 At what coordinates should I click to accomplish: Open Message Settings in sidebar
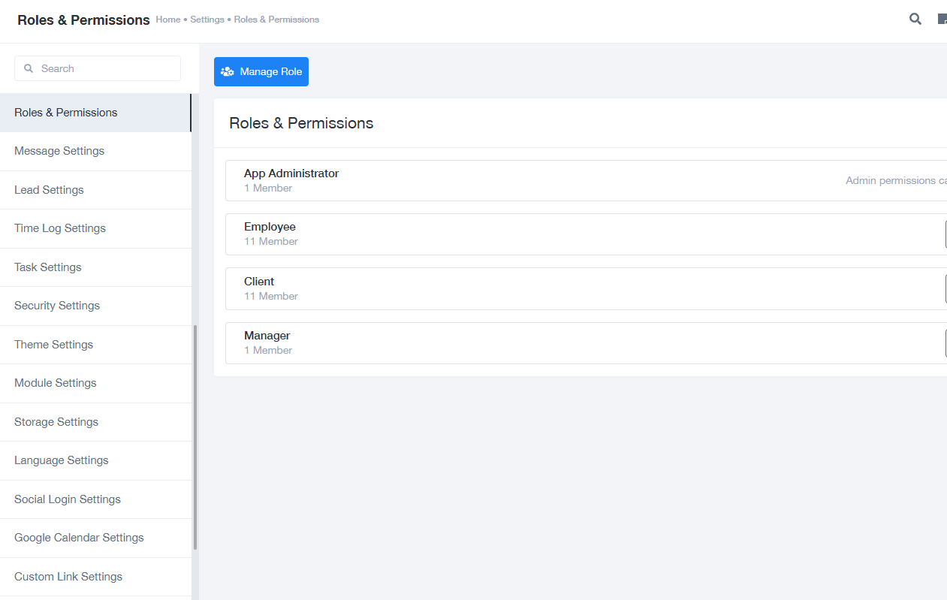(x=59, y=151)
